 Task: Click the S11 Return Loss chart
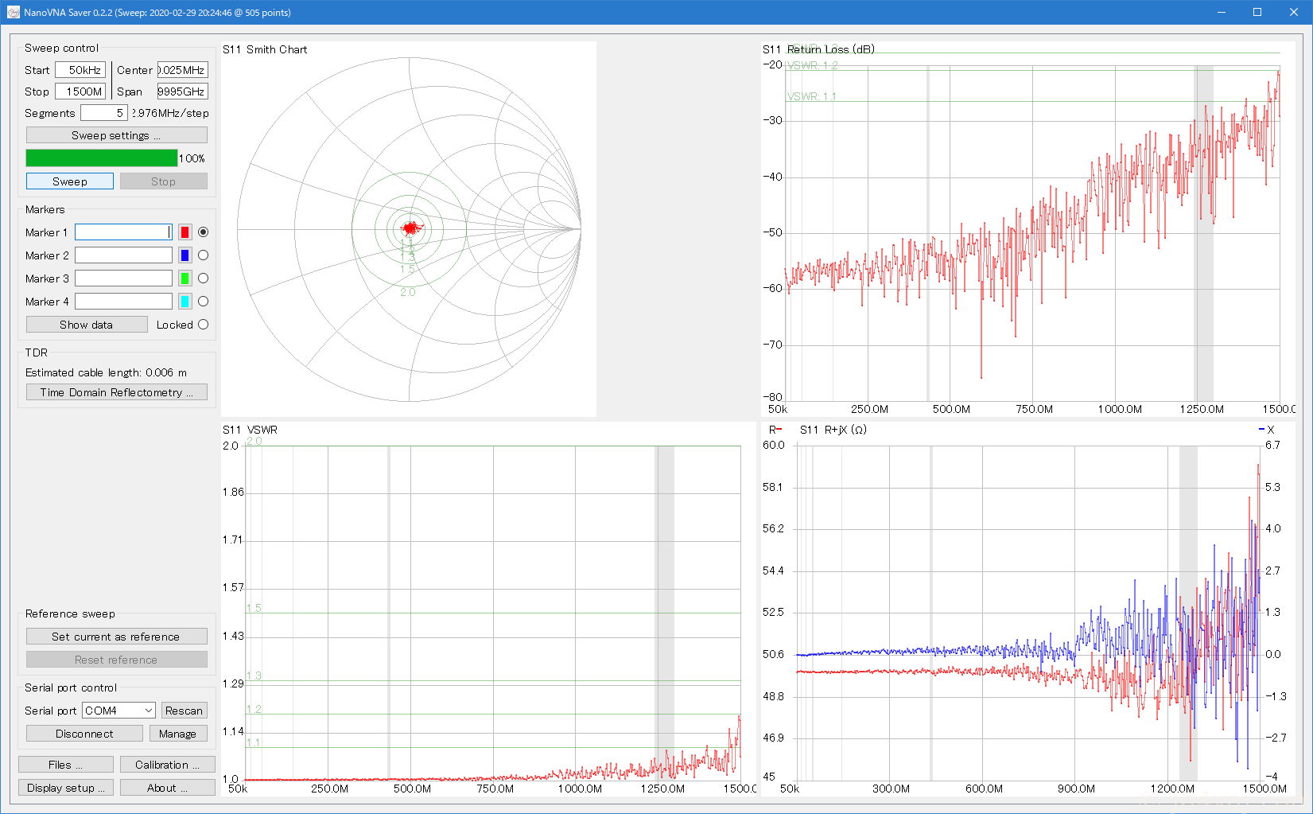(x=1028, y=229)
